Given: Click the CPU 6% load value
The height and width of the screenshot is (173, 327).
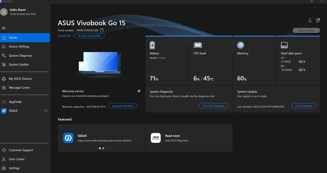Looking at the screenshot, I should [x=197, y=78].
